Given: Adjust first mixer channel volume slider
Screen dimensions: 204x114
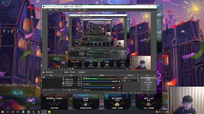Looking at the screenshot, I should pos(99,81).
